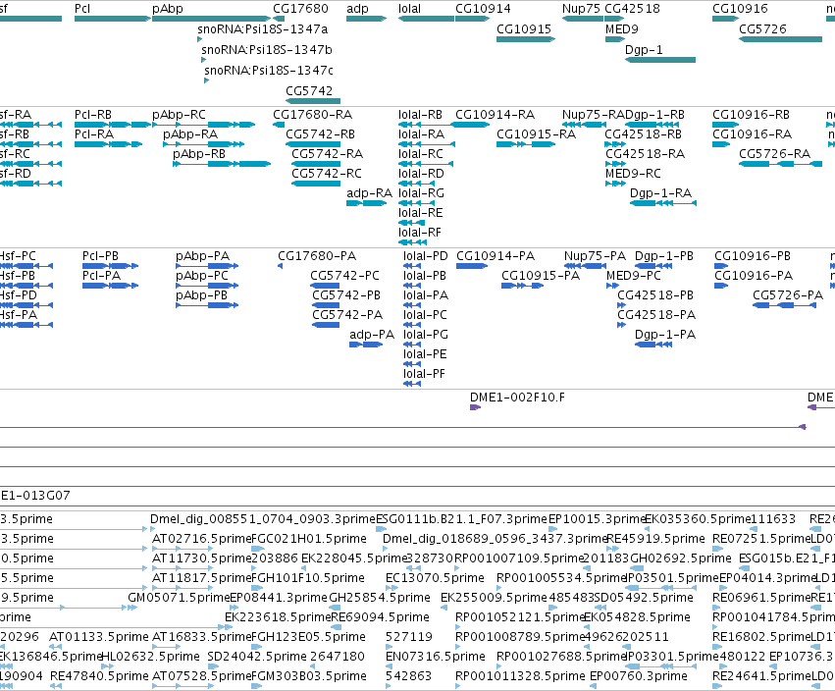This screenshot has height=691, width=835.
Task: Click the pAbp-PB protein feature
Action: pos(207,305)
